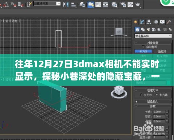Select the 长方体 creation method radio
The height and width of the screenshot is (140, 174).
pyautogui.click(x=157, y=95)
